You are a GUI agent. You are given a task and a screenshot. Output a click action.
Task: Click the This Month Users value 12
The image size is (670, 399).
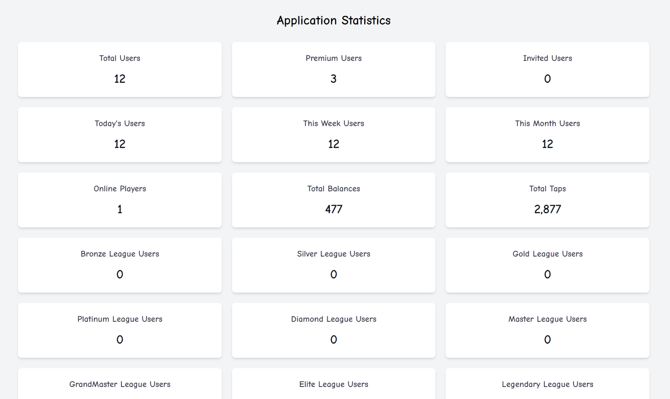point(547,144)
